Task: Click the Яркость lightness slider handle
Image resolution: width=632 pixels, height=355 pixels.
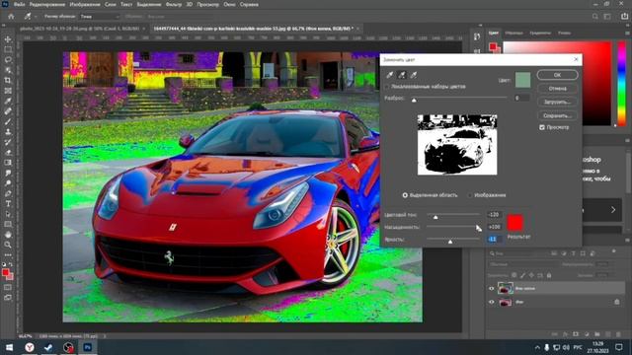Action: [450, 242]
